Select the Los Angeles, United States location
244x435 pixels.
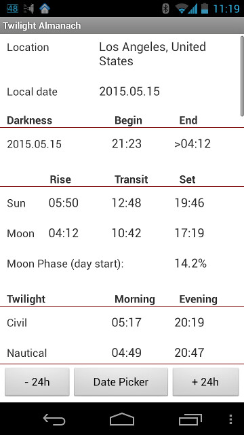(152, 54)
